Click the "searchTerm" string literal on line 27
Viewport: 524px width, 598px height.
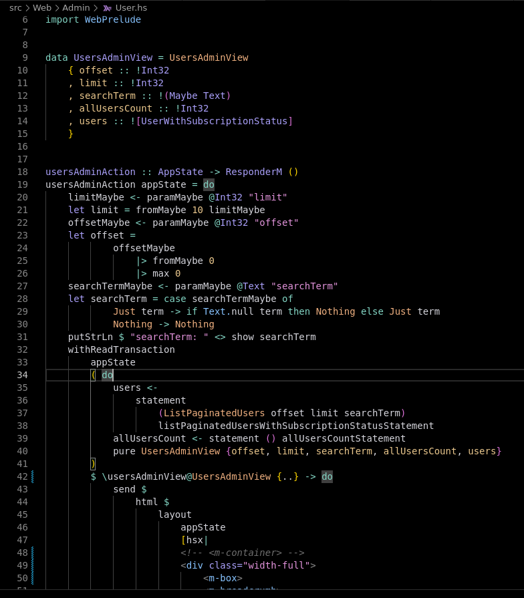[x=304, y=286]
